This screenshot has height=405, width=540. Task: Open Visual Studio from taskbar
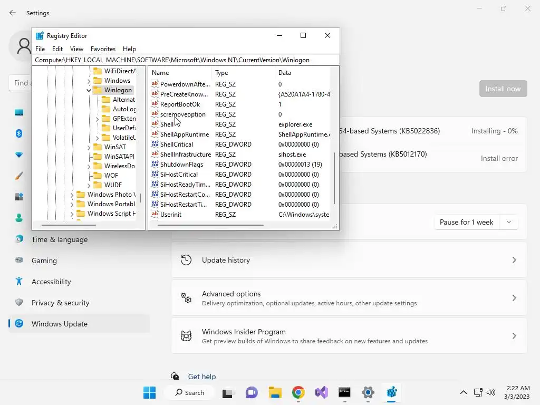pyautogui.click(x=321, y=392)
